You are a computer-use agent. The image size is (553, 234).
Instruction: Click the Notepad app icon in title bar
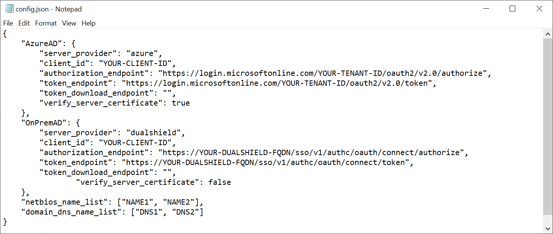coord(9,9)
